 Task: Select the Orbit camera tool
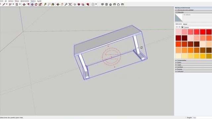pyautogui.click(x=58, y=4)
